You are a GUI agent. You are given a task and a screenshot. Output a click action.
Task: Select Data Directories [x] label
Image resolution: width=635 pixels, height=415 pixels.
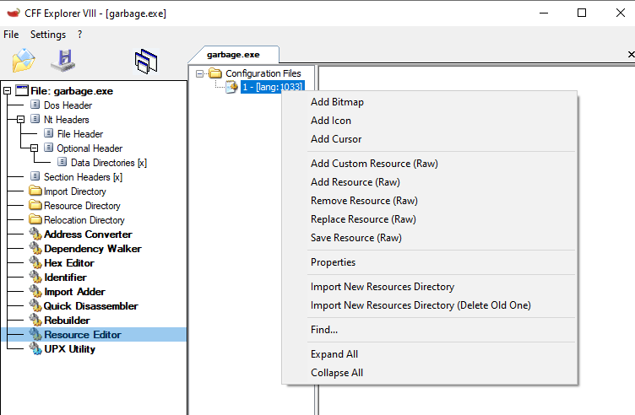[109, 163]
